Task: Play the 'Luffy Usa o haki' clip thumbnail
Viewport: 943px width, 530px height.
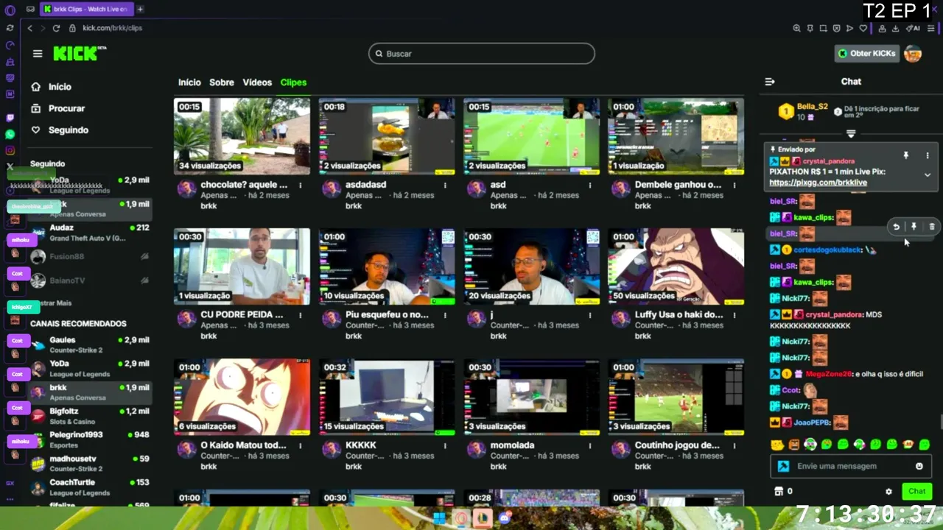Action: (676, 266)
